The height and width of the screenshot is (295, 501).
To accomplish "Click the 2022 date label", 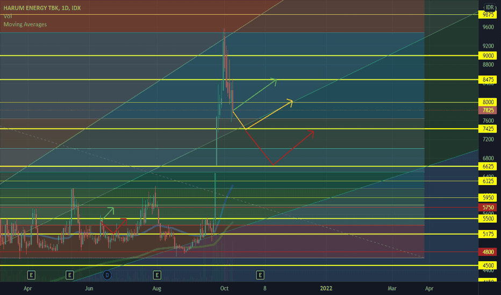I will pos(326,289).
